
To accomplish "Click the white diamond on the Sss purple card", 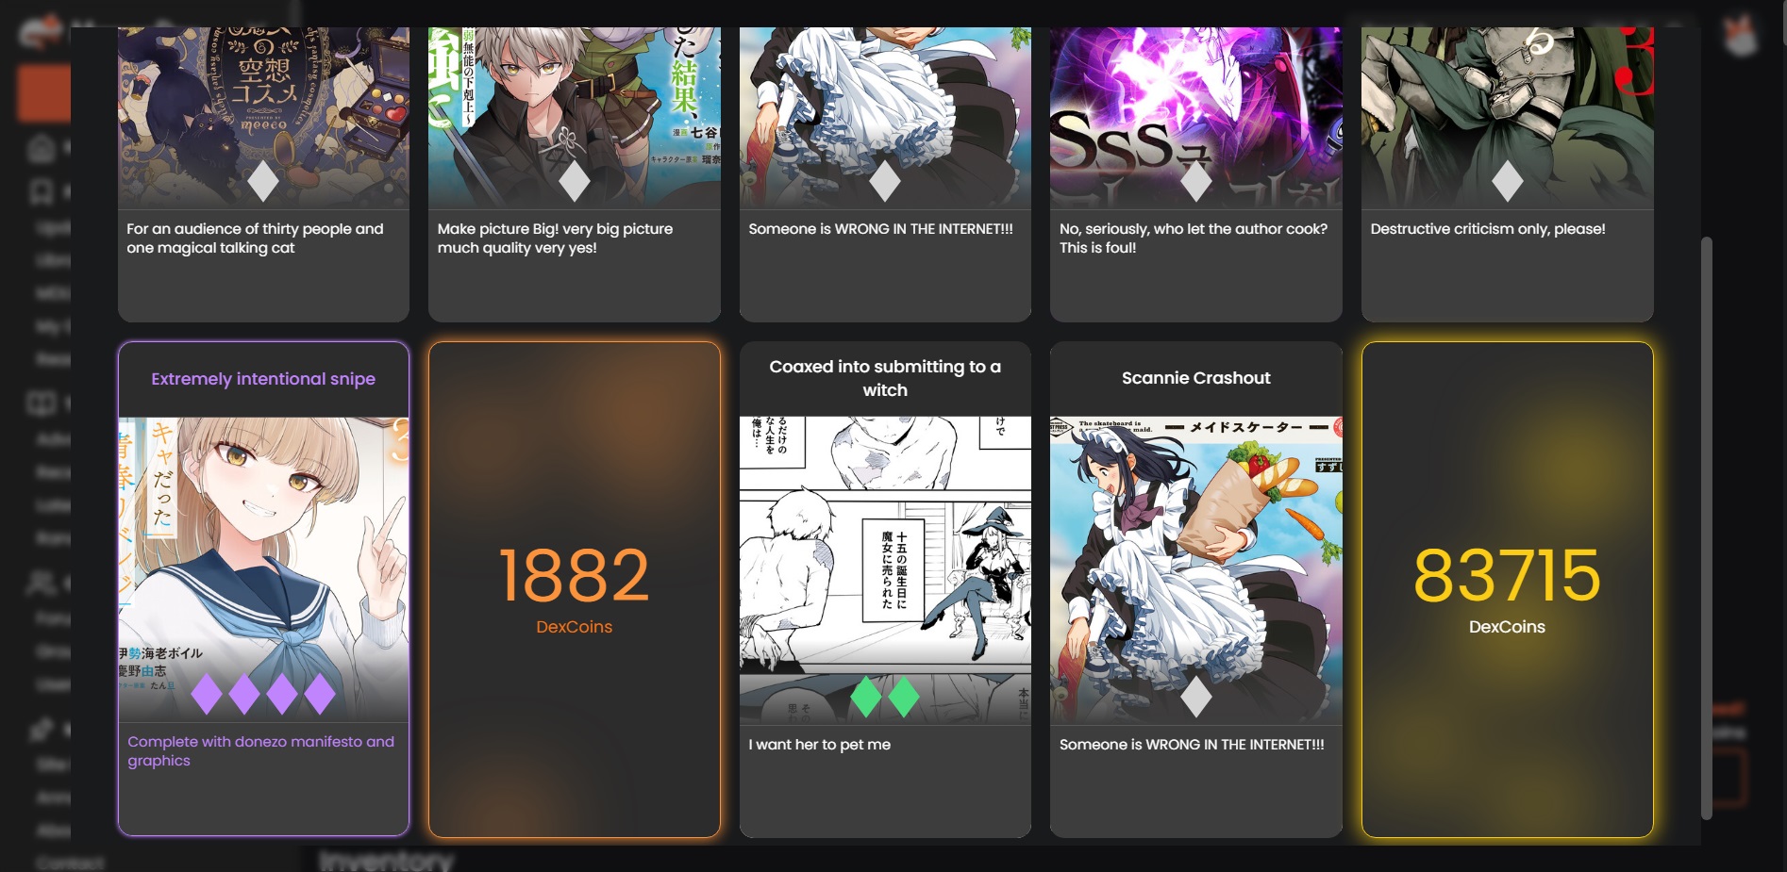I will [x=1196, y=182].
